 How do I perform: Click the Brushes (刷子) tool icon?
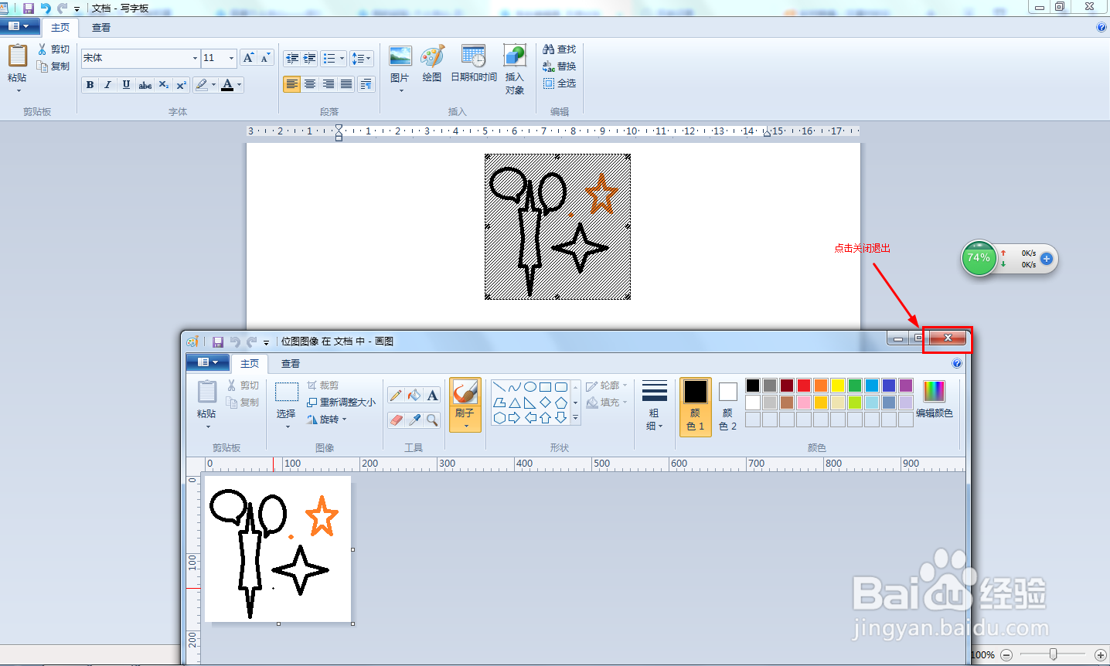(465, 392)
